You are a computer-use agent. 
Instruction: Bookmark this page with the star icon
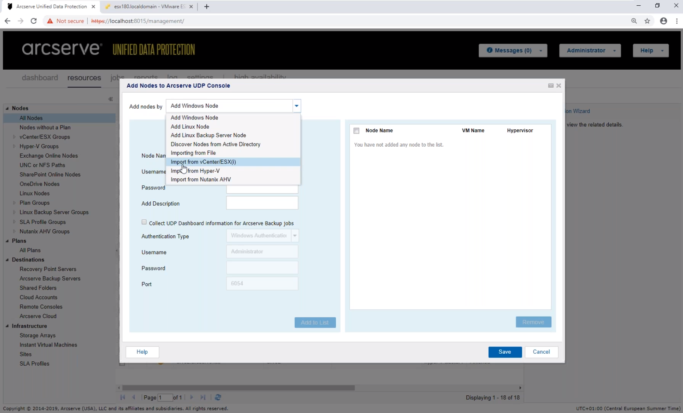(x=647, y=21)
